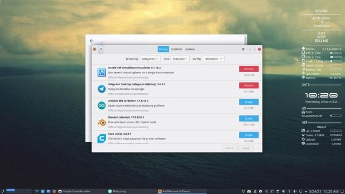Open the Categories browse-by dropdown
Screen dimensions: 345x194
coord(150,59)
